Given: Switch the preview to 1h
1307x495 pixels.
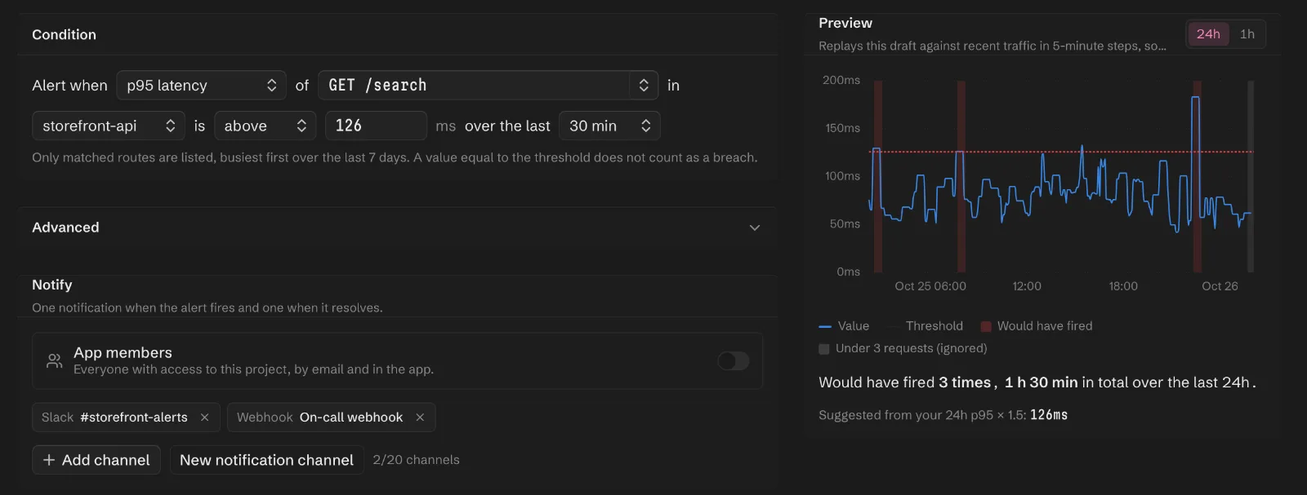Looking at the screenshot, I should (x=1247, y=33).
